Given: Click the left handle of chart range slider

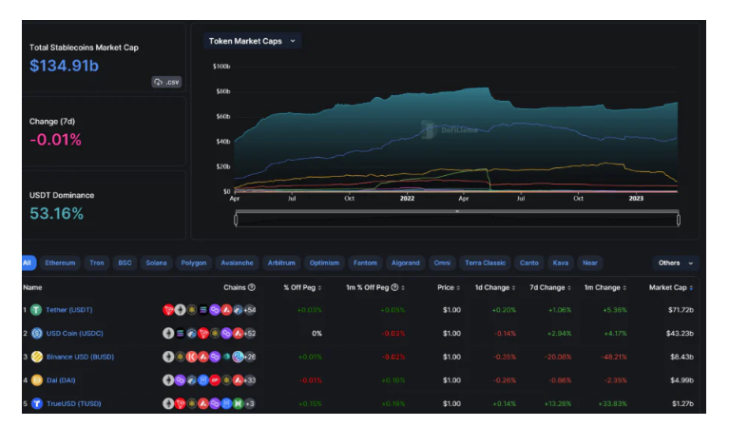Looking at the screenshot, I should [236, 219].
